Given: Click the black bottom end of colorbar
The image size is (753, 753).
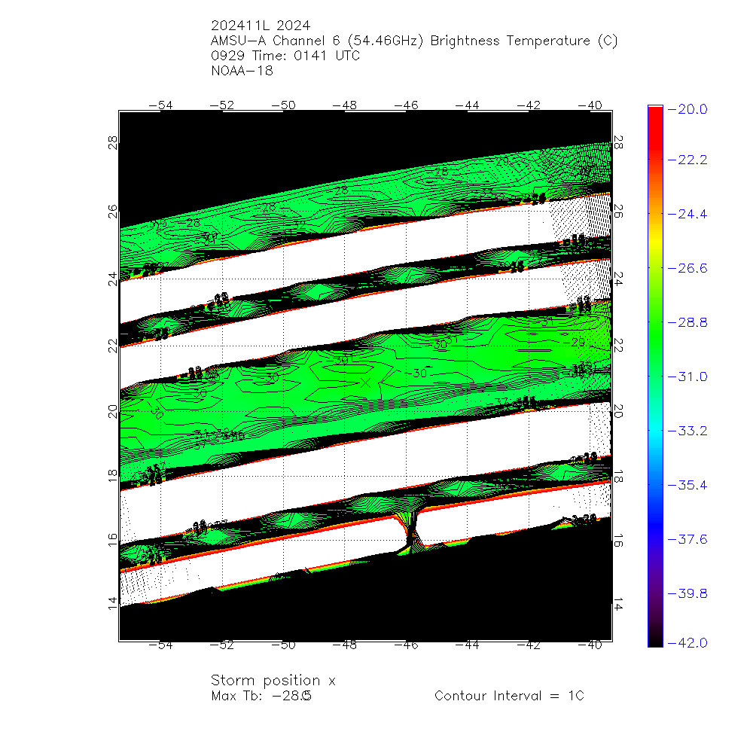Looking at the screenshot, I should (655, 642).
